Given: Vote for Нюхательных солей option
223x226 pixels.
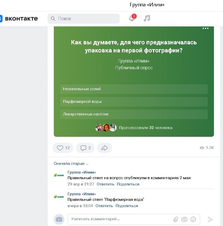Looking at the screenshot, I should point(134,89).
